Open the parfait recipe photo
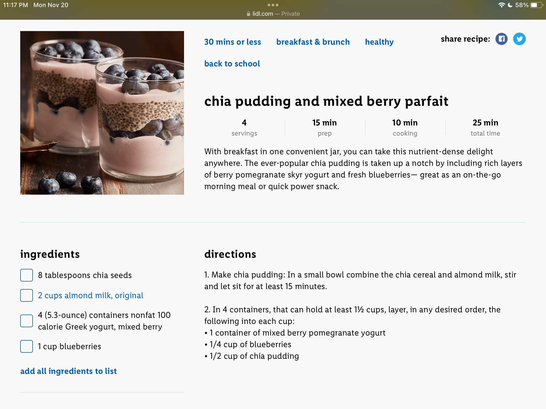The height and width of the screenshot is (409, 546). click(x=102, y=113)
